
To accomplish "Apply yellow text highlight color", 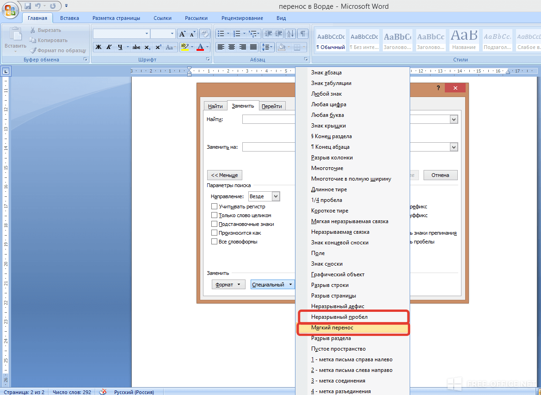I will pyautogui.click(x=184, y=47).
